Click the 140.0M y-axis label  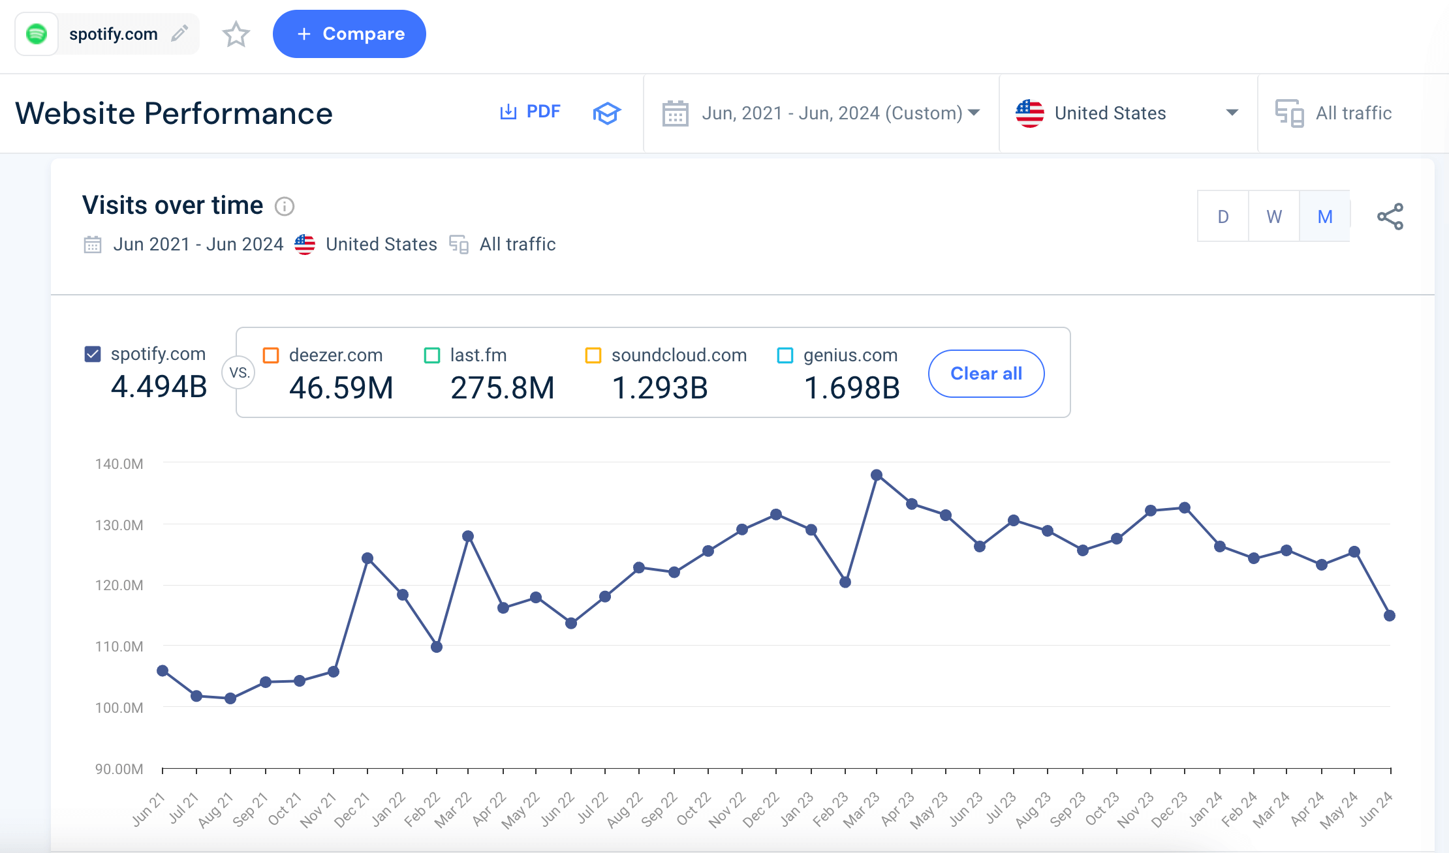[119, 464]
